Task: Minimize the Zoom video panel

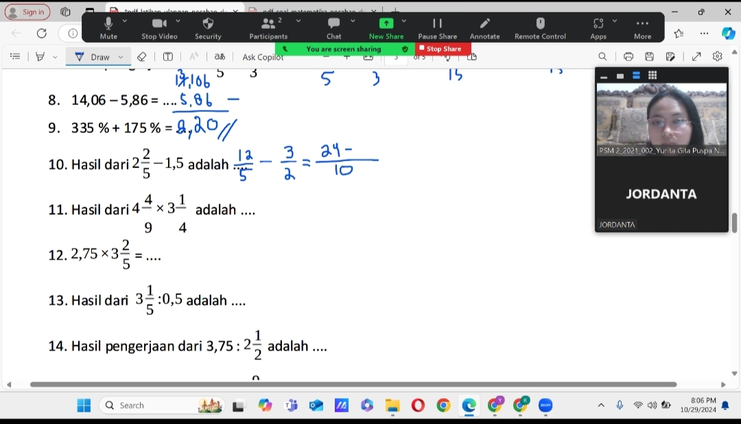Action: (604, 75)
